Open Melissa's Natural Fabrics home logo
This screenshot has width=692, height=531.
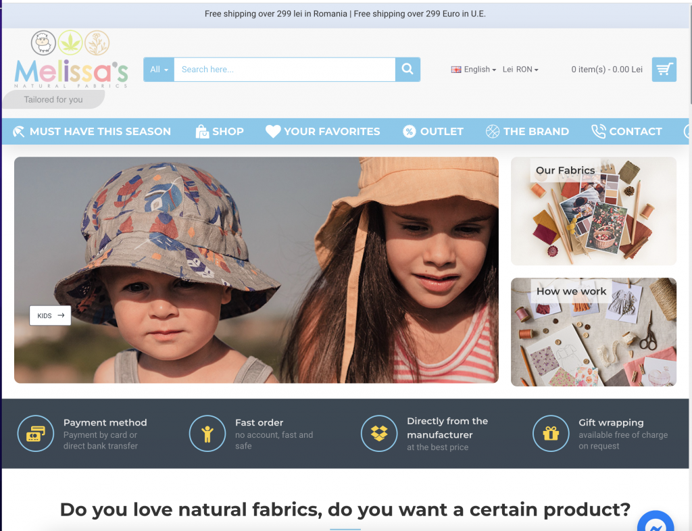[71, 73]
